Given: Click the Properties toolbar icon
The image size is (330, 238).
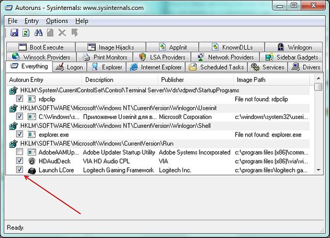Looking at the screenshot, I should tap(50, 33).
